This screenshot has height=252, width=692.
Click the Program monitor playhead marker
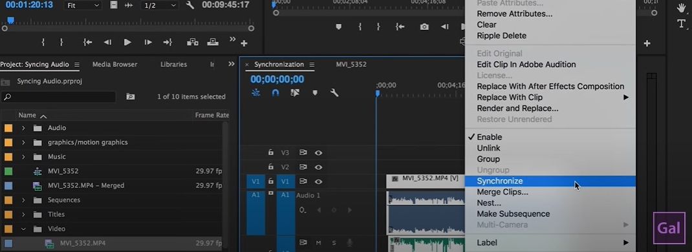tap(274, 5)
